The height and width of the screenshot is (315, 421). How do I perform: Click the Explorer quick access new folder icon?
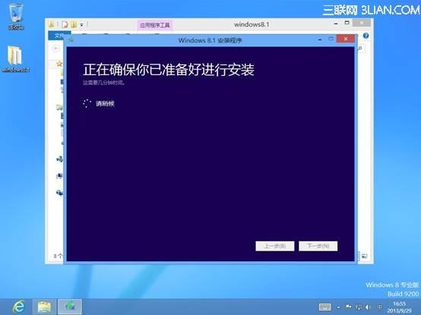tap(74, 25)
